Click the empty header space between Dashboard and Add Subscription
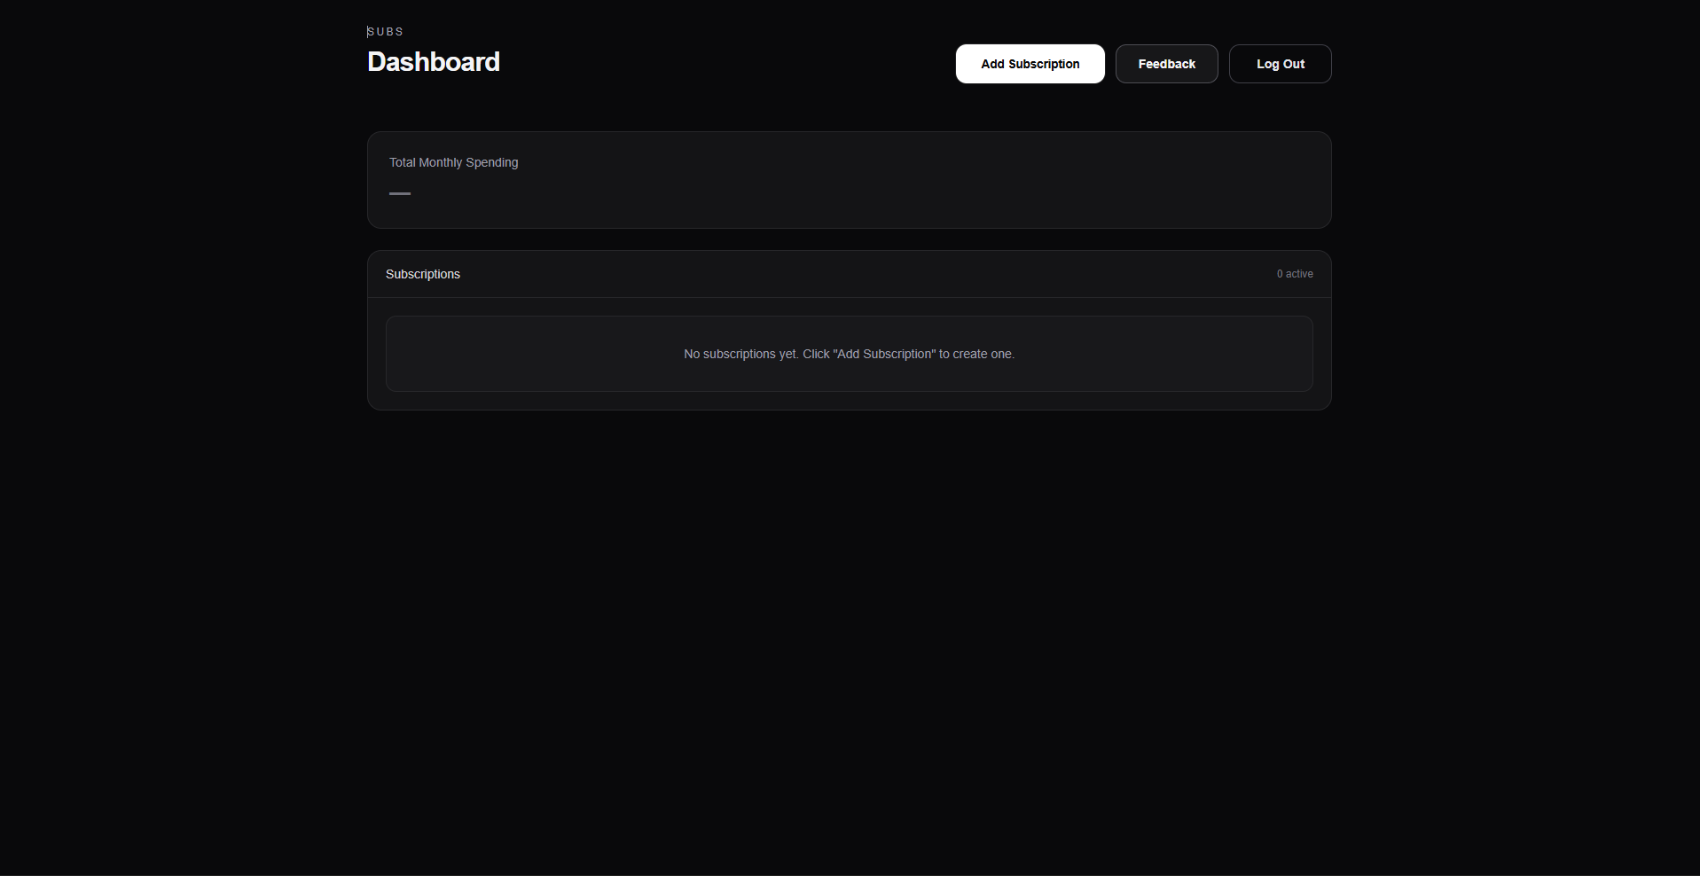 pos(727,64)
